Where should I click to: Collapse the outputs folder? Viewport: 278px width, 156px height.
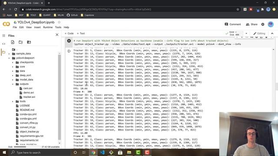tap(13, 84)
